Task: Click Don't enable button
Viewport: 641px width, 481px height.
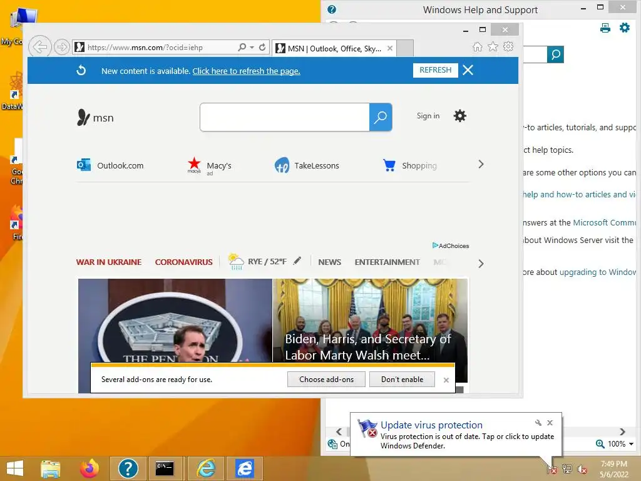Action: click(402, 379)
